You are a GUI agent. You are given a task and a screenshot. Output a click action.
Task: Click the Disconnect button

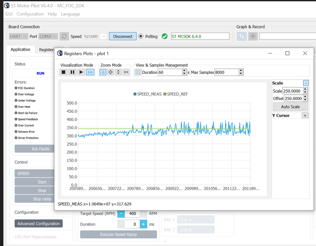pyautogui.click(x=123, y=36)
